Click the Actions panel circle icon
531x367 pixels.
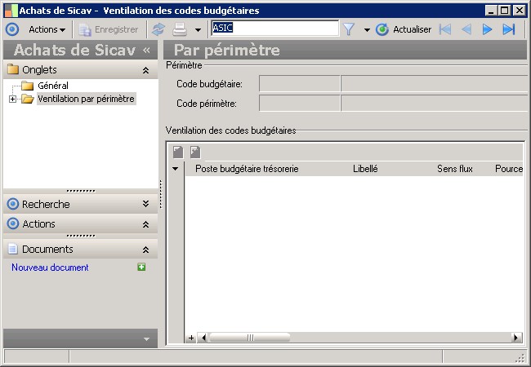pyautogui.click(x=13, y=223)
